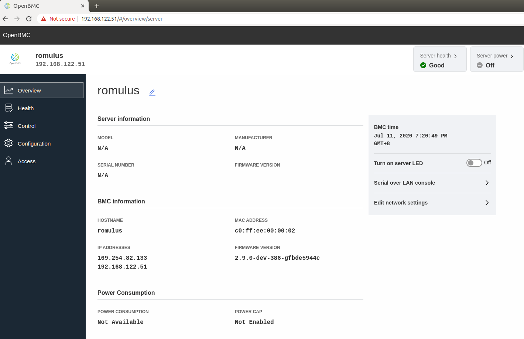Click the romulus hostname value
Viewport: 524px width, 339px height.
(110, 231)
